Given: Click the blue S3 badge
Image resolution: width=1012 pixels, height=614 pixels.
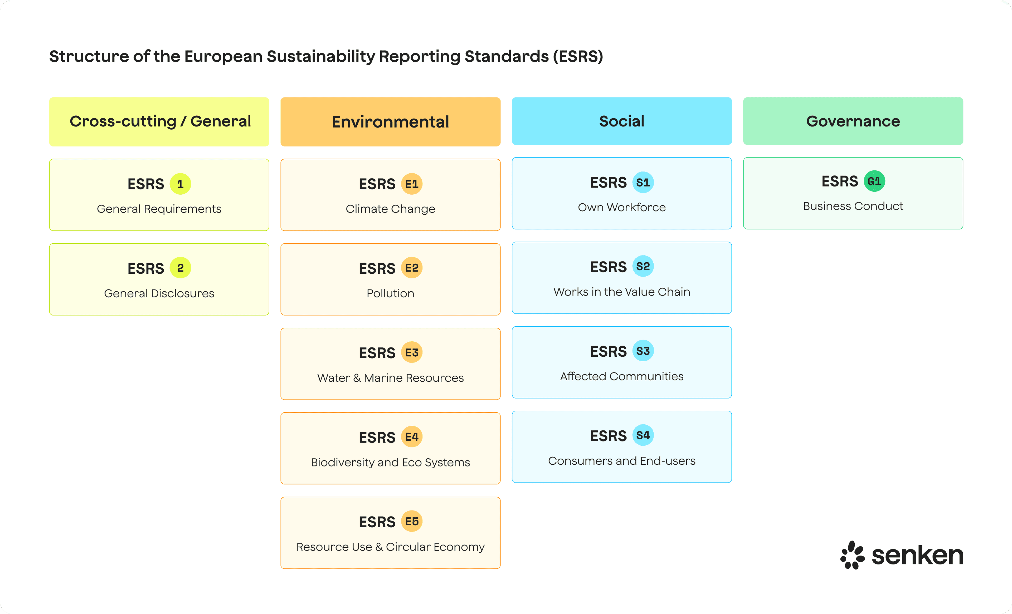Looking at the screenshot, I should point(643,351).
